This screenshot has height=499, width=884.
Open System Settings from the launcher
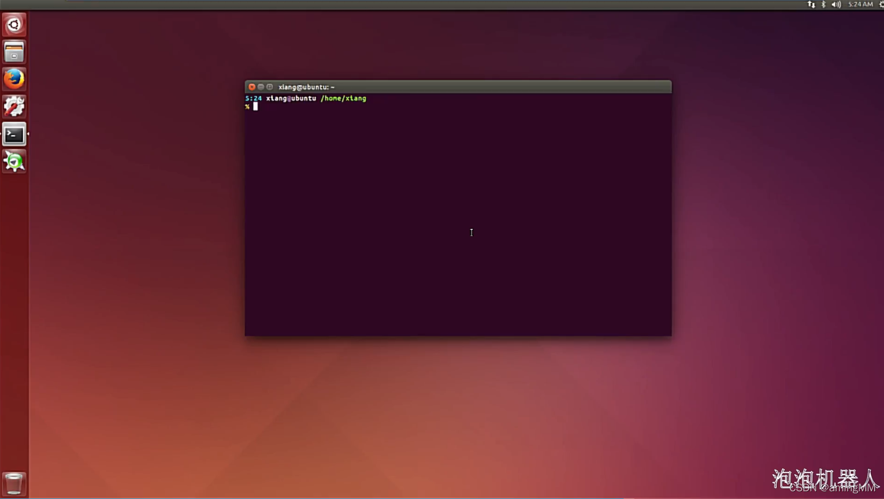coord(14,106)
